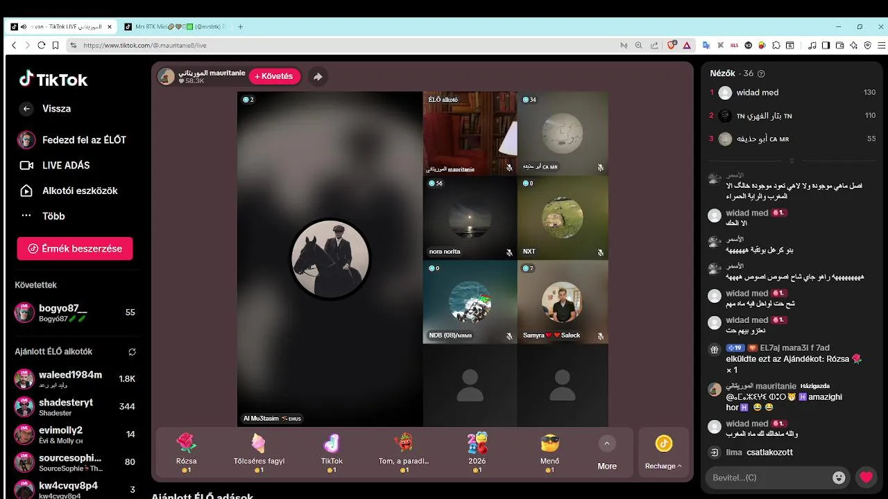The image size is (888, 499).
Task: Open waleed1984m live stream
Action: coord(75,379)
